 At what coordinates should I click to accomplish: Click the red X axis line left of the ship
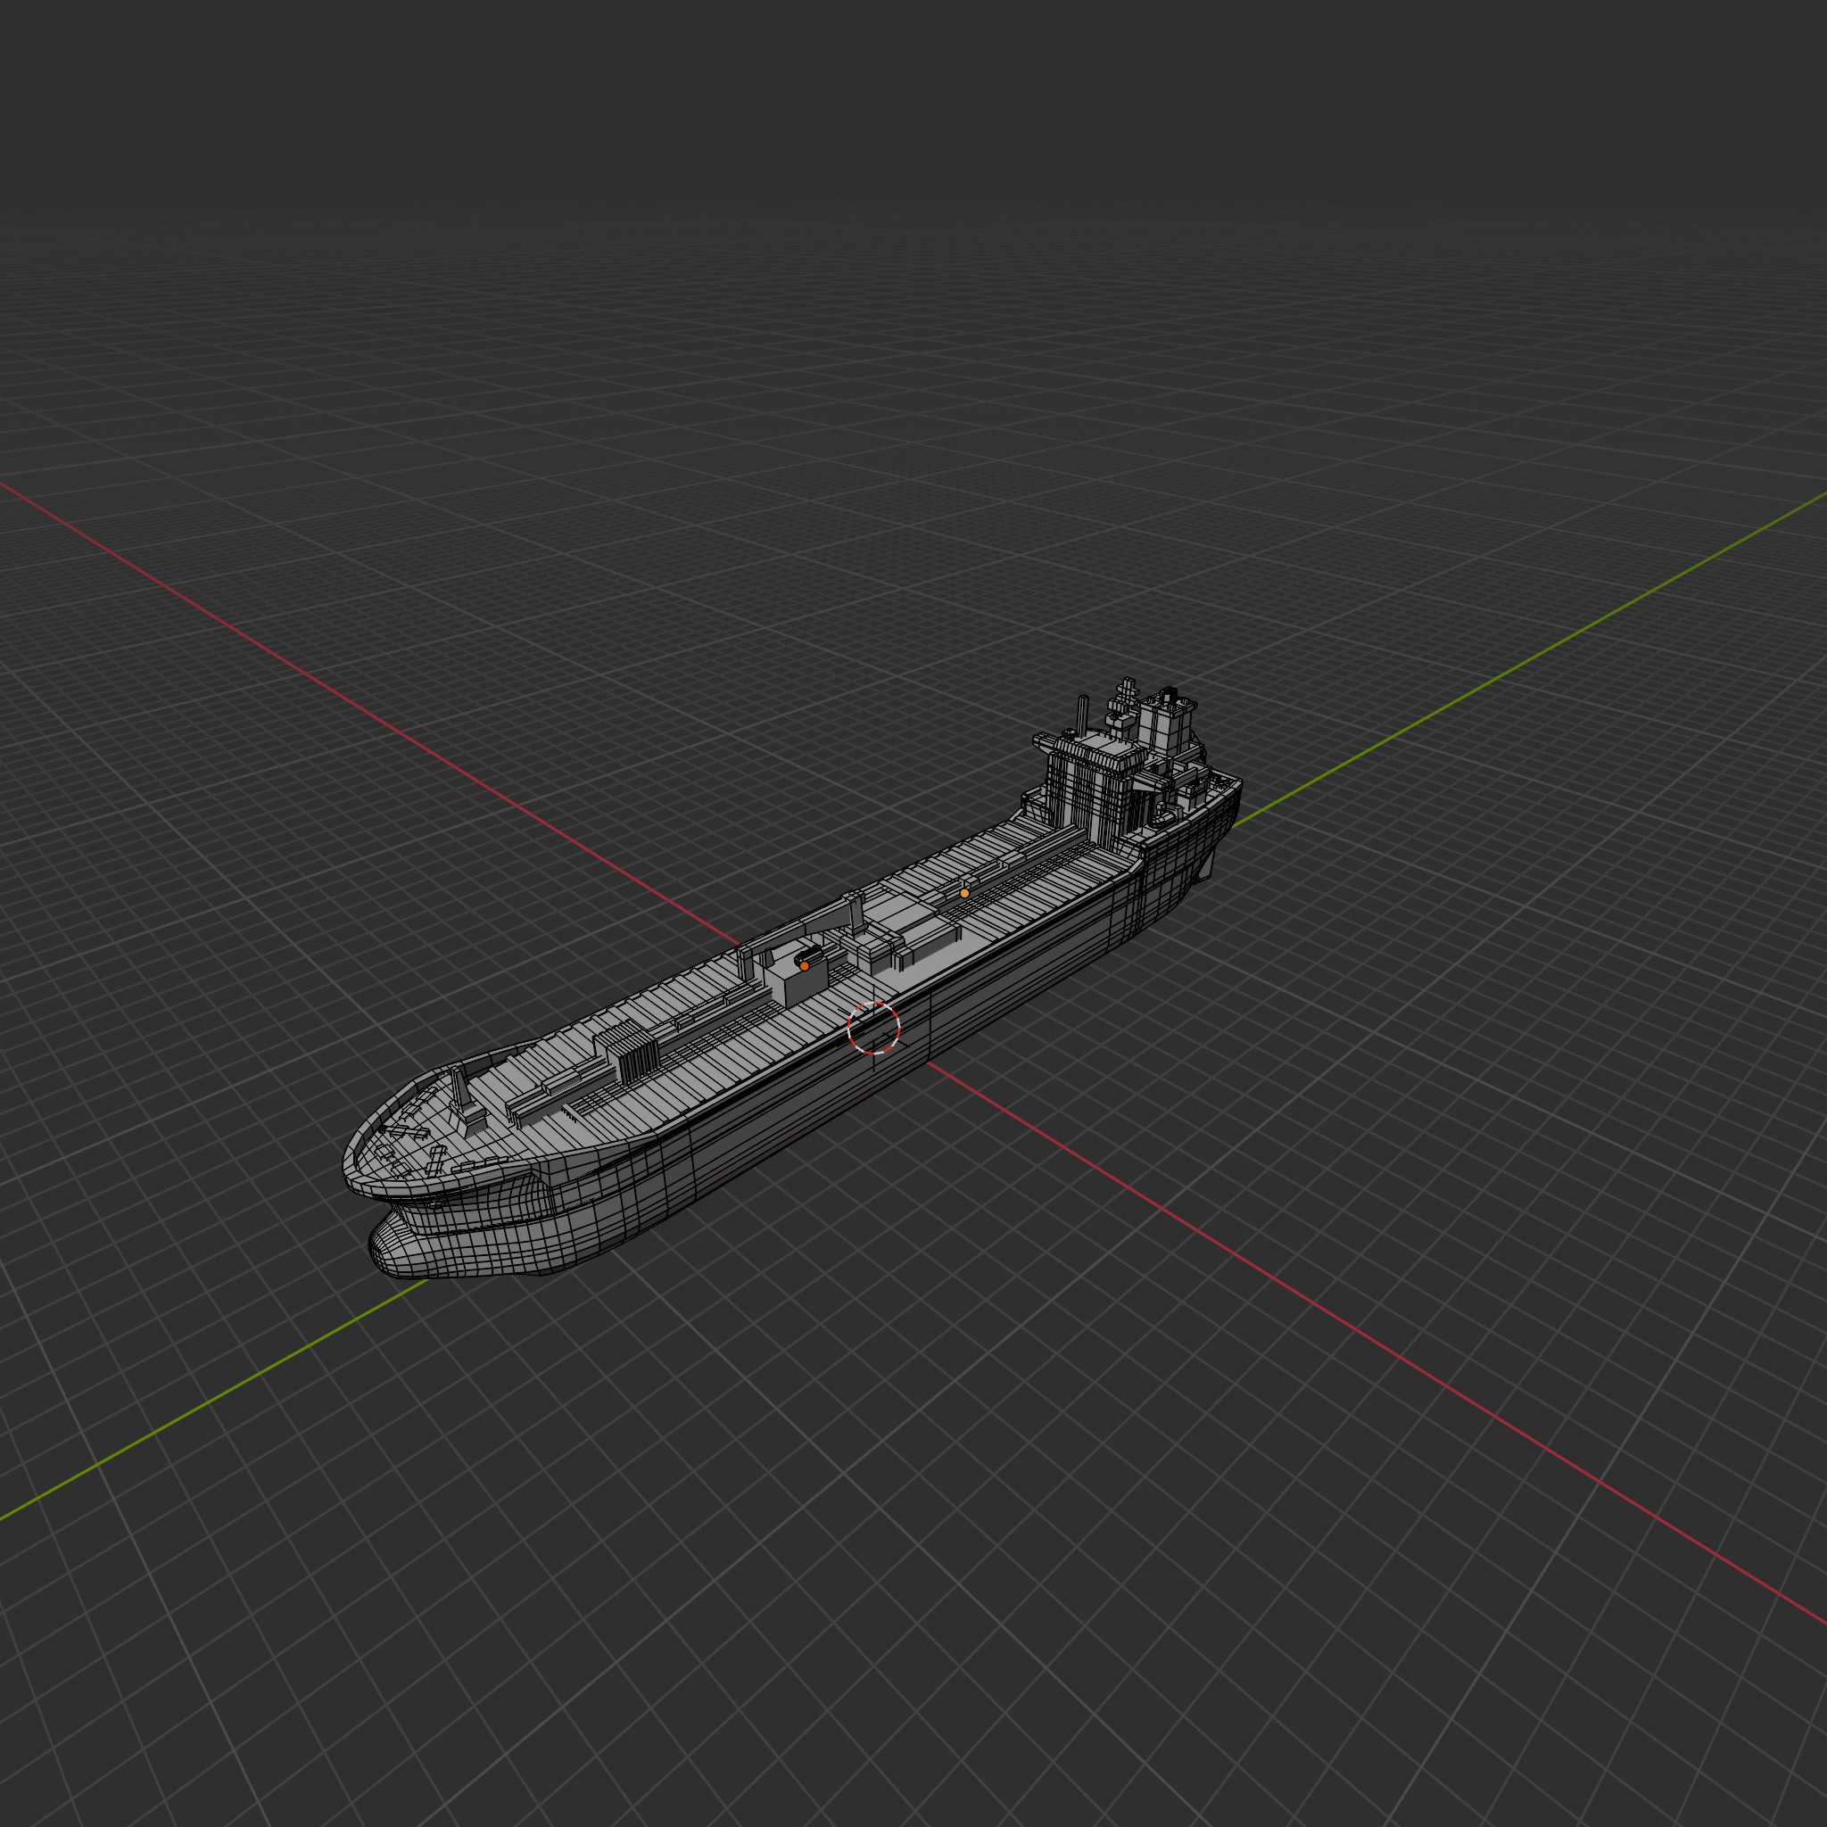378,719
